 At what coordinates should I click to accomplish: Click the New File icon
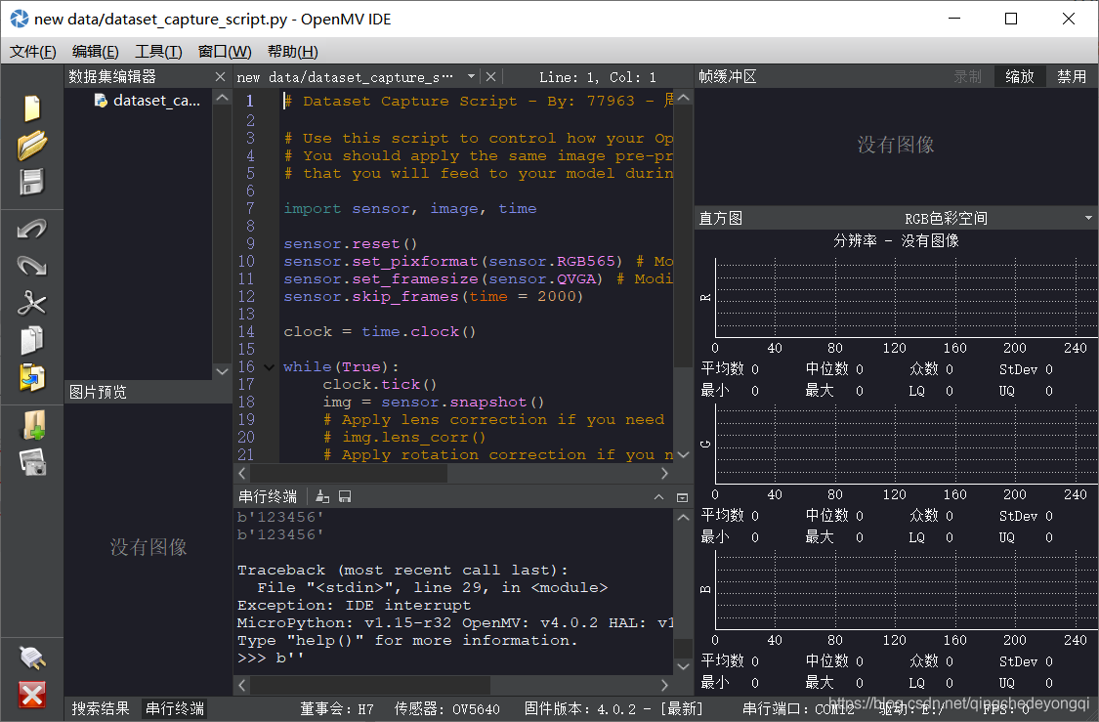32,107
